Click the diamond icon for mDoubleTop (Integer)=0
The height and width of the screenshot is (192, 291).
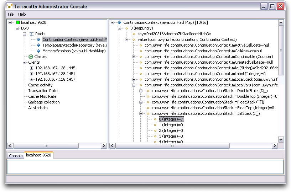[148, 96]
